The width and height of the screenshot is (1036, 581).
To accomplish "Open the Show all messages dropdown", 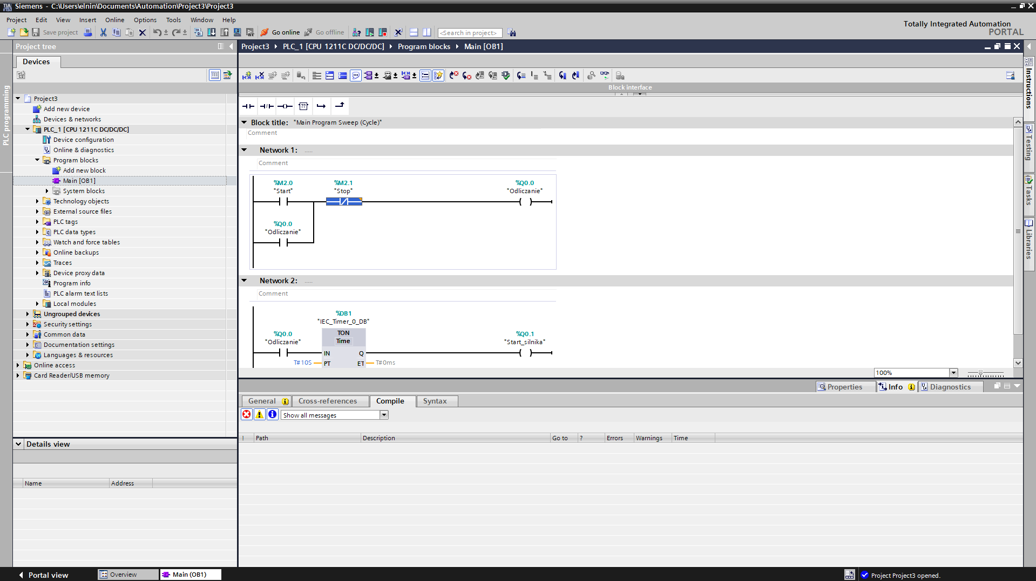I will pos(384,415).
